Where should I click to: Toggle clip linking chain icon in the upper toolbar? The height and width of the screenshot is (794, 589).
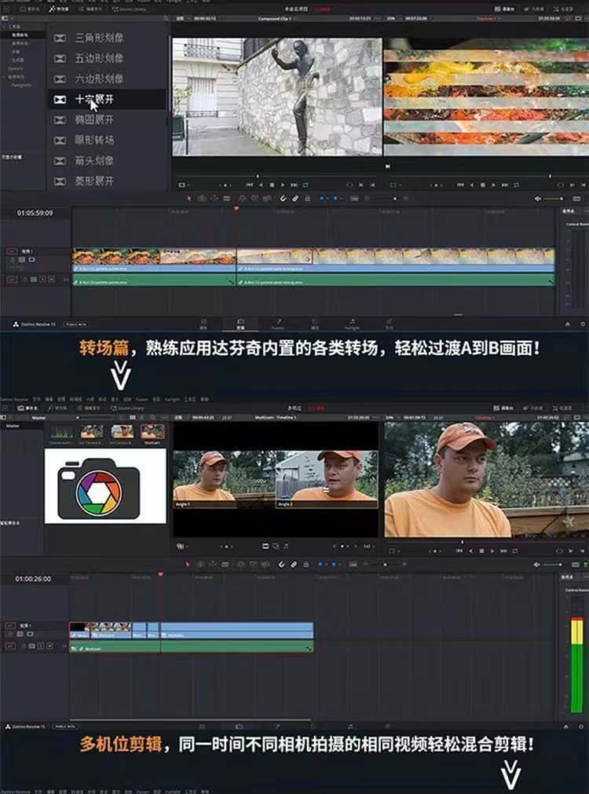point(295,199)
